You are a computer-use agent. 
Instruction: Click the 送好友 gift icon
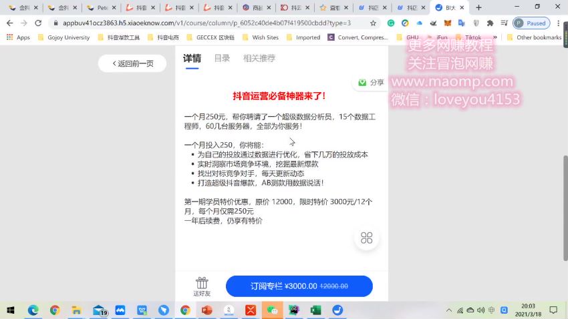coord(202,286)
